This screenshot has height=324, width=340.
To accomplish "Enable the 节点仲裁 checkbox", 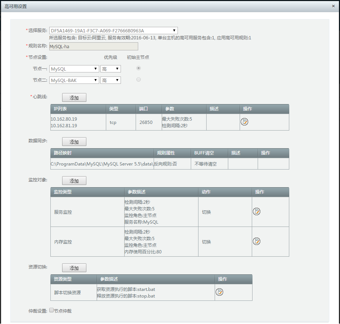I will tap(51, 310).
